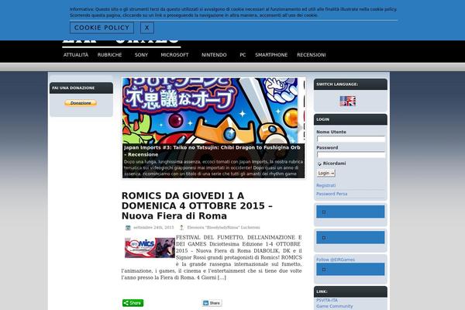The image size is (465, 310).
Task: Open the article author name link
Action: pyautogui.click(x=224, y=228)
